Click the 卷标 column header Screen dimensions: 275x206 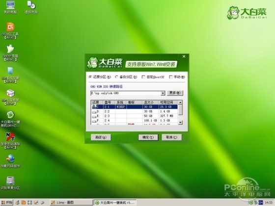coord(134,103)
